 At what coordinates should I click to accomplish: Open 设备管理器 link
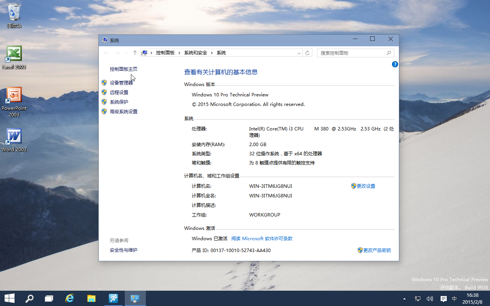[121, 83]
